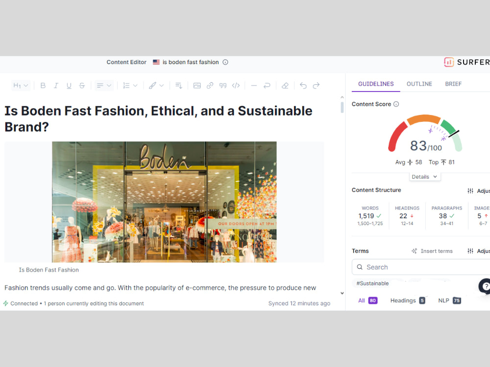
Task: Apply underline formatting
Action: point(69,86)
